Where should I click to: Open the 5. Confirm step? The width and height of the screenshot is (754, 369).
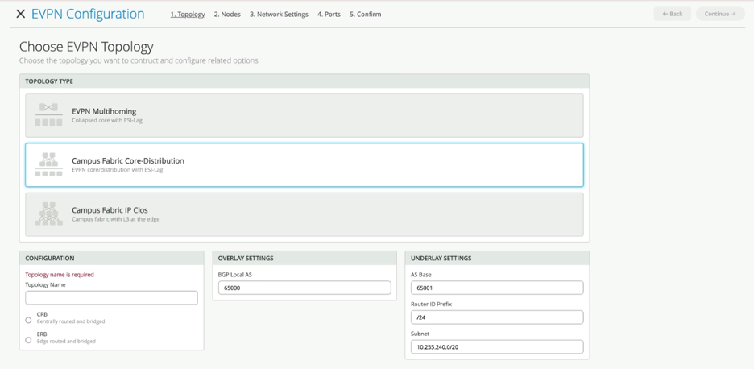coord(365,14)
